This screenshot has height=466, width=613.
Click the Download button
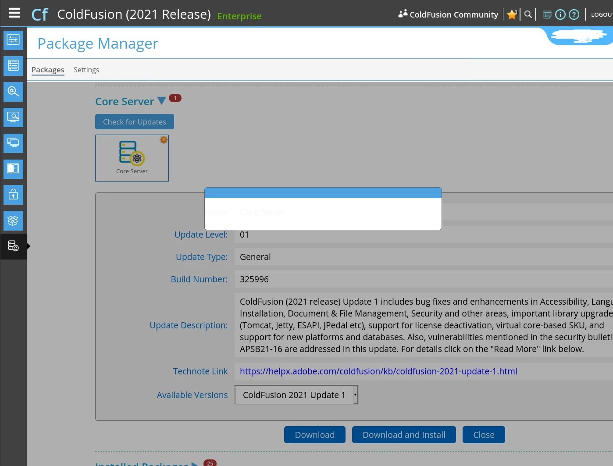[x=315, y=435]
